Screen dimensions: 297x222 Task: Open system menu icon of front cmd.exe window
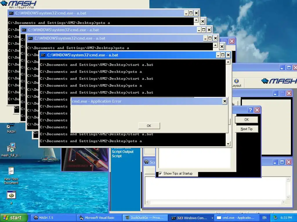pos(43,55)
